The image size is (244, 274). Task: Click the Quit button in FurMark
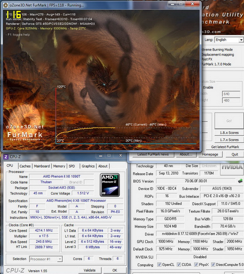click(235, 154)
